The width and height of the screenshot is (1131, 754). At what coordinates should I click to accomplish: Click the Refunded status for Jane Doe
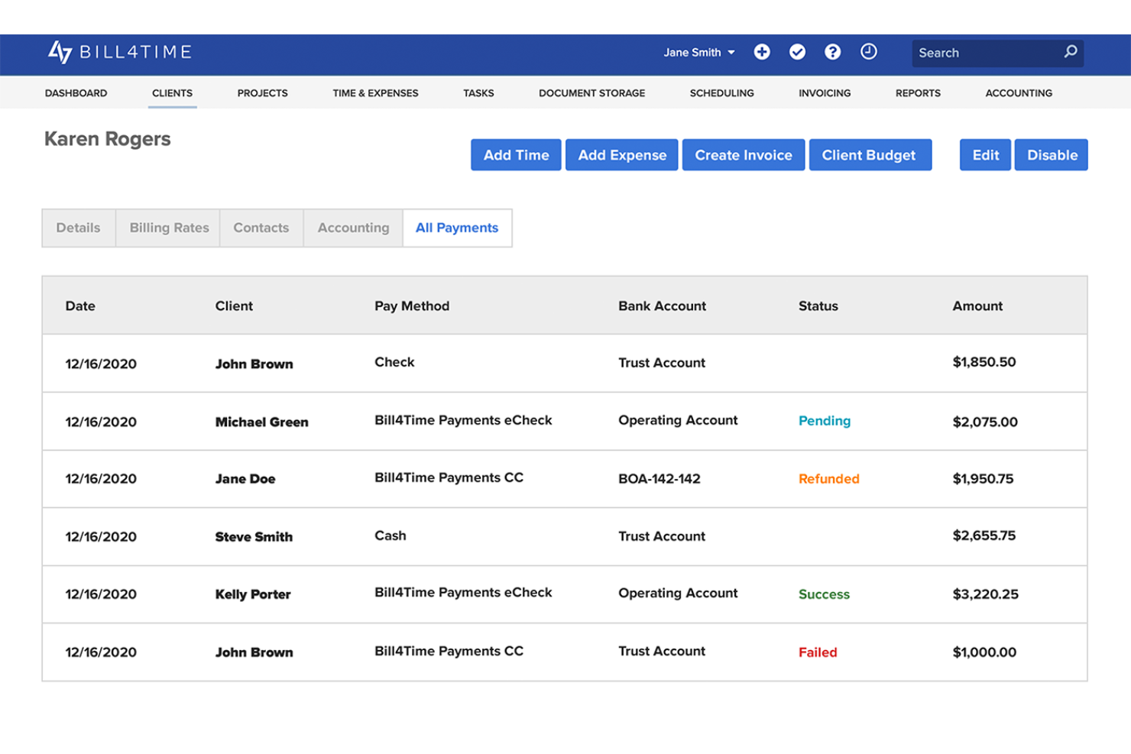tap(829, 479)
